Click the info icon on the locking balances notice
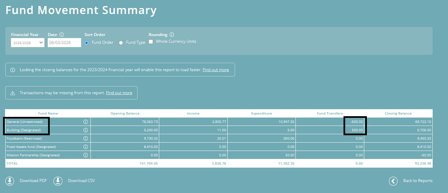 (x=13, y=69)
